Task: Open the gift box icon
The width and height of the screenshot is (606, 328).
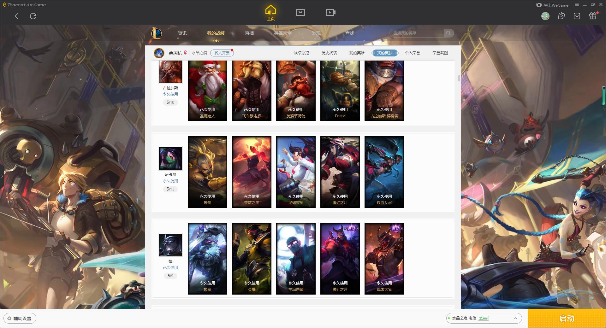Action: 593,16
